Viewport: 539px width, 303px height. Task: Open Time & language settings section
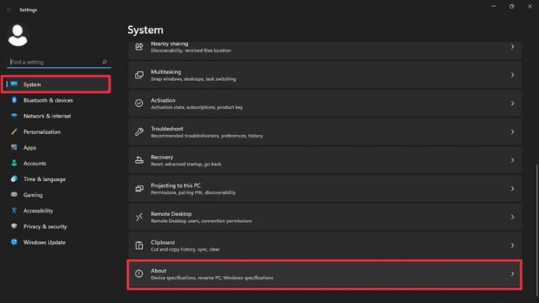(x=44, y=180)
